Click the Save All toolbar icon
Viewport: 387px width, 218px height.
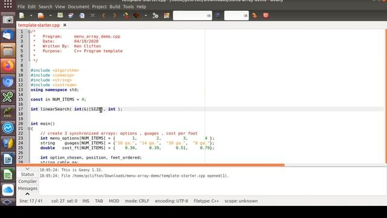click(x=71, y=16)
